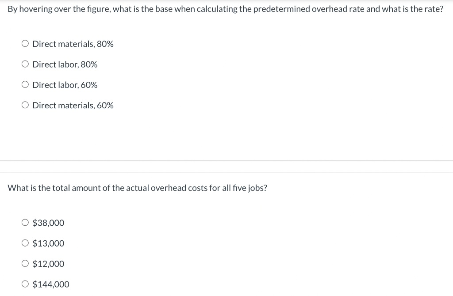Select the 'Direct materials, 80%' radio button

[x=25, y=43]
